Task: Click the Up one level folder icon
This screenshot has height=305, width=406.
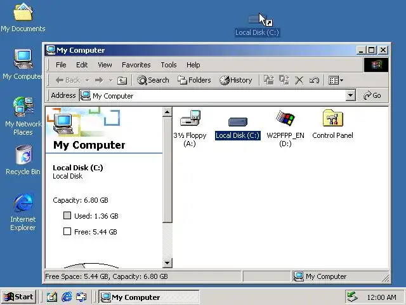Action: (x=122, y=81)
